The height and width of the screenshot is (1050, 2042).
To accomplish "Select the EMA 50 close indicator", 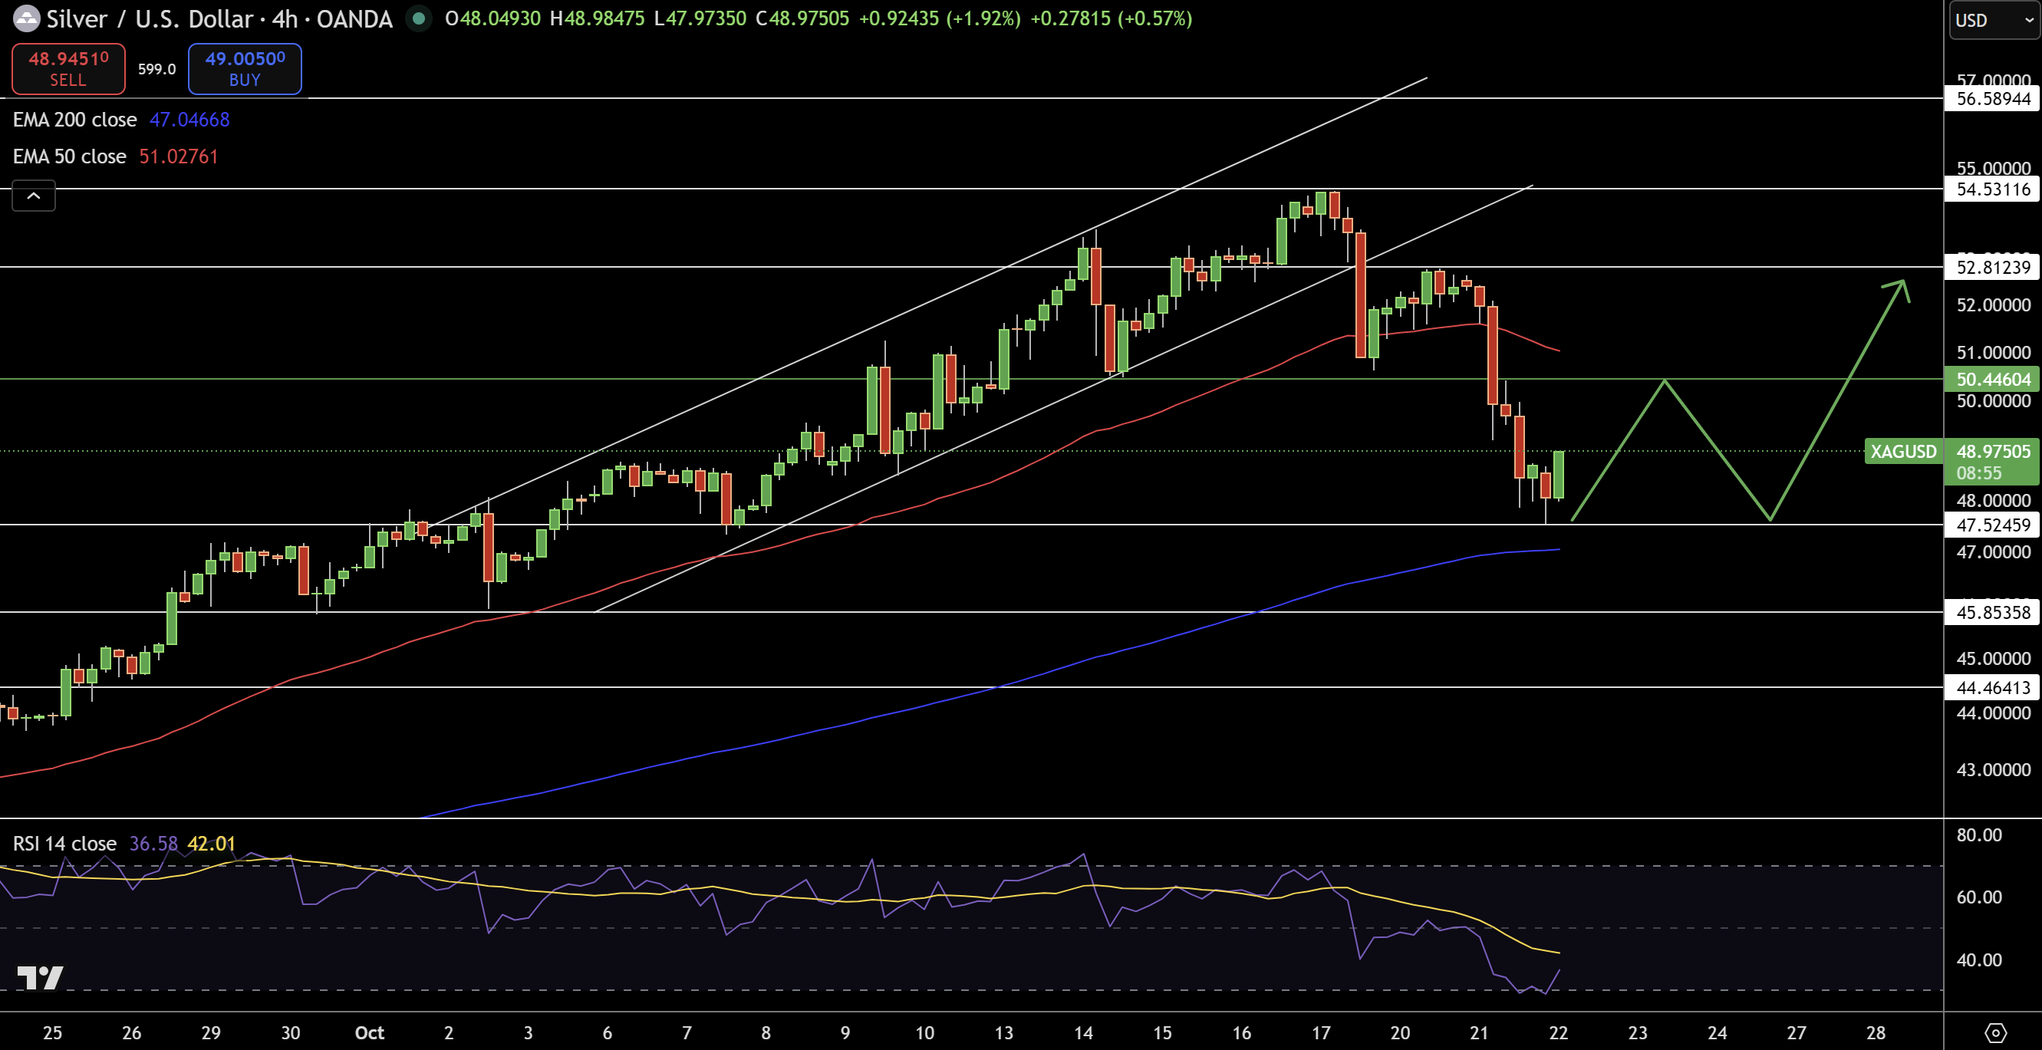I will (x=70, y=156).
